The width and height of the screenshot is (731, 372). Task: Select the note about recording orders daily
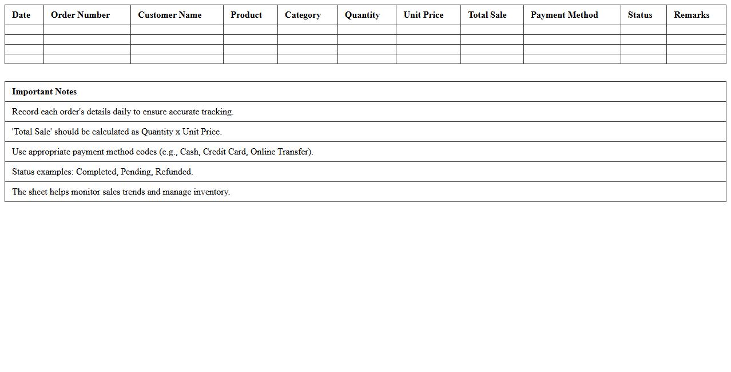point(123,112)
